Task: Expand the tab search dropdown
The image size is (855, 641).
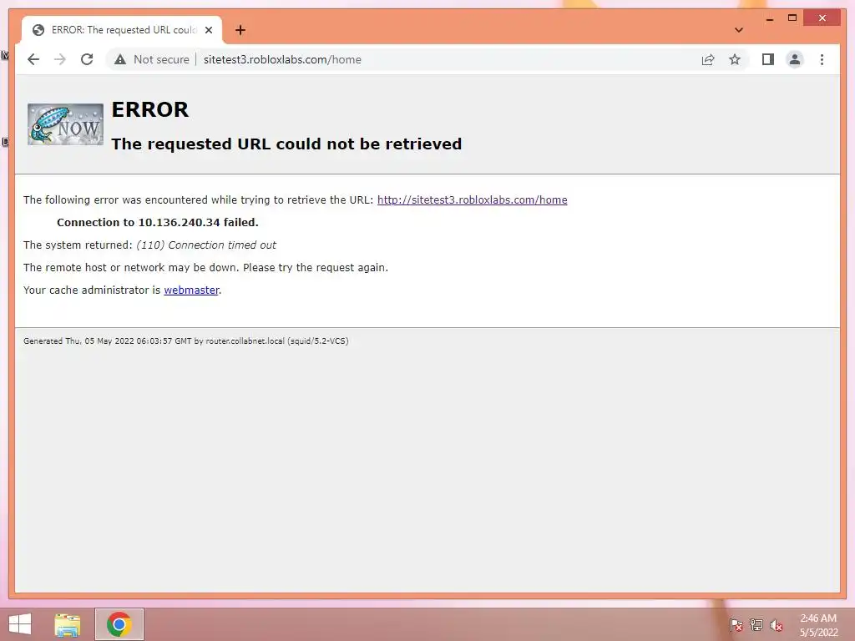Action: [738, 30]
